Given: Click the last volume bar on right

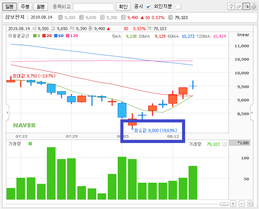Looking at the screenshot, I should point(193,183).
